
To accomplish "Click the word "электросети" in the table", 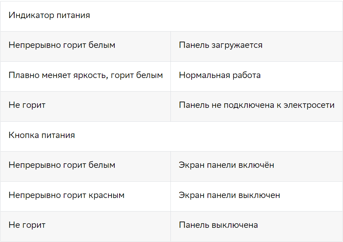I will coord(309,105).
